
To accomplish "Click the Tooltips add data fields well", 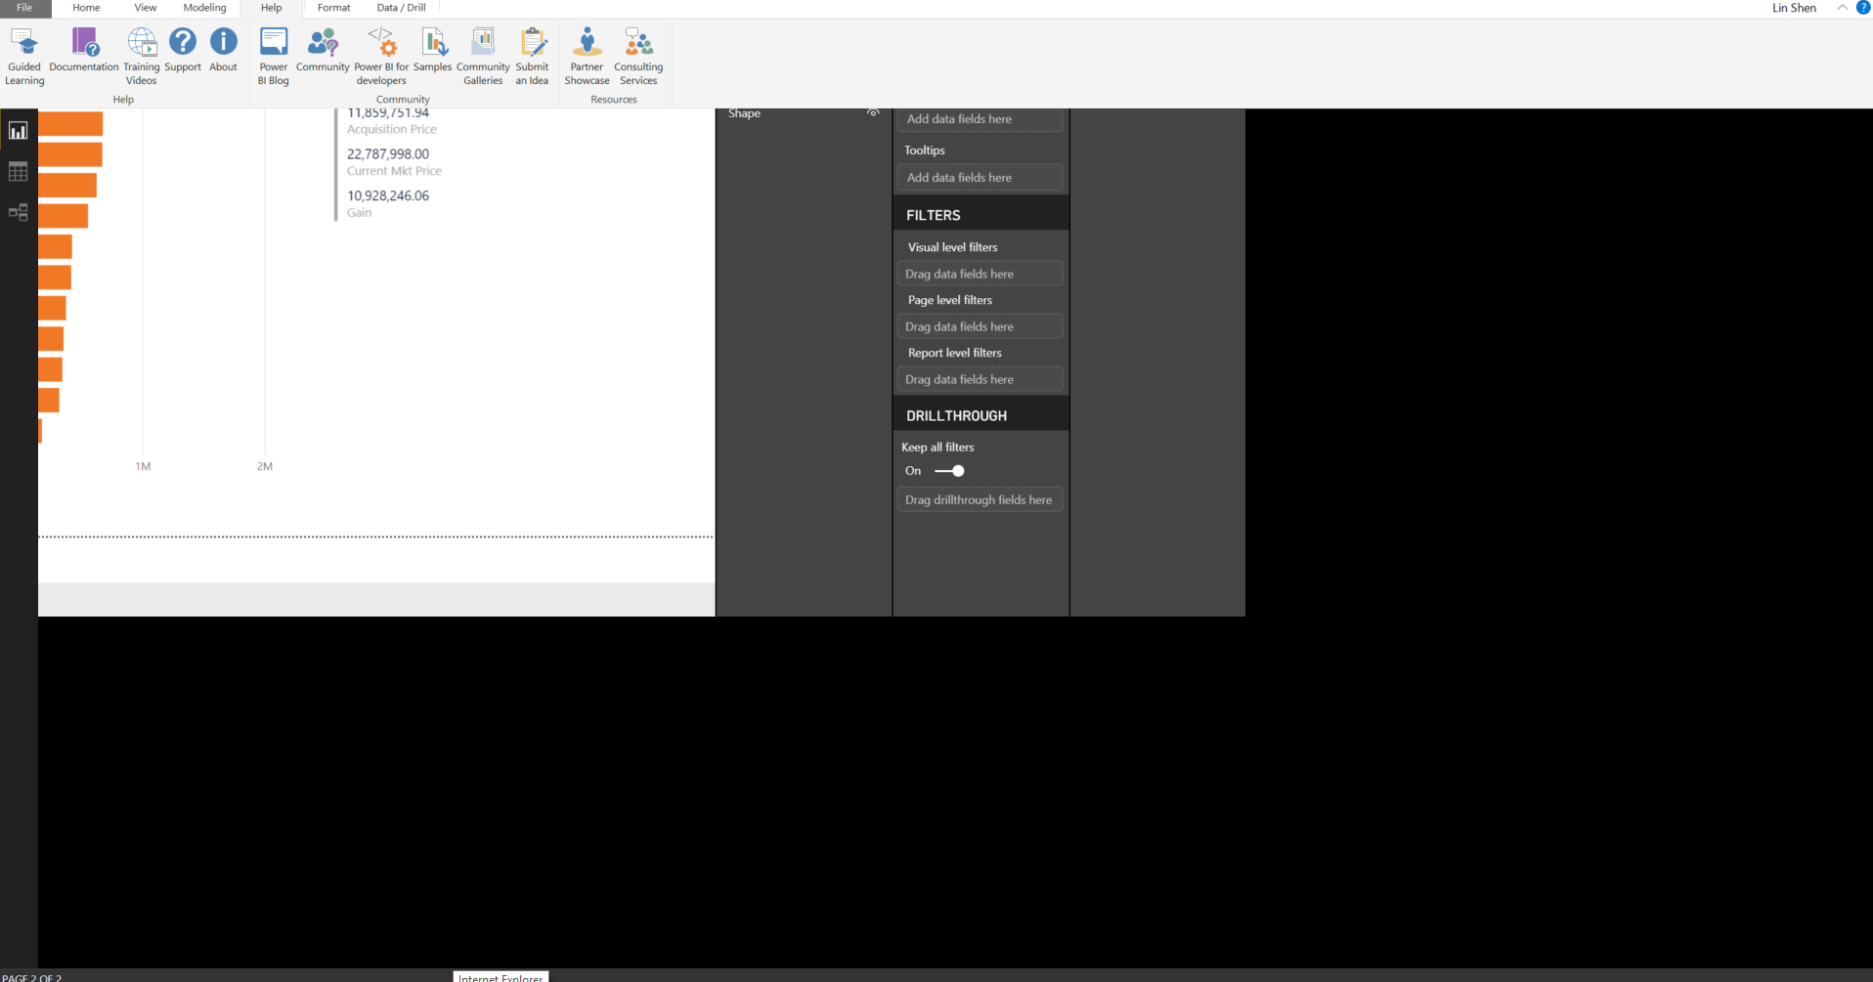I will [x=980, y=178].
